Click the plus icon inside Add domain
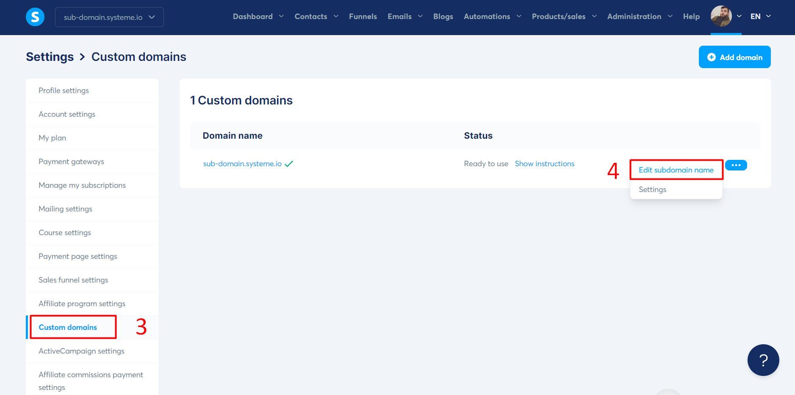This screenshot has height=395, width=795. [x=711, y=57]
